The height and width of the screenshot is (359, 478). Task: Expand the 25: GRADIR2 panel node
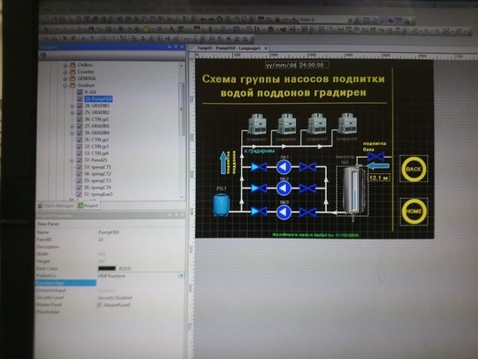tap(72, 113)
